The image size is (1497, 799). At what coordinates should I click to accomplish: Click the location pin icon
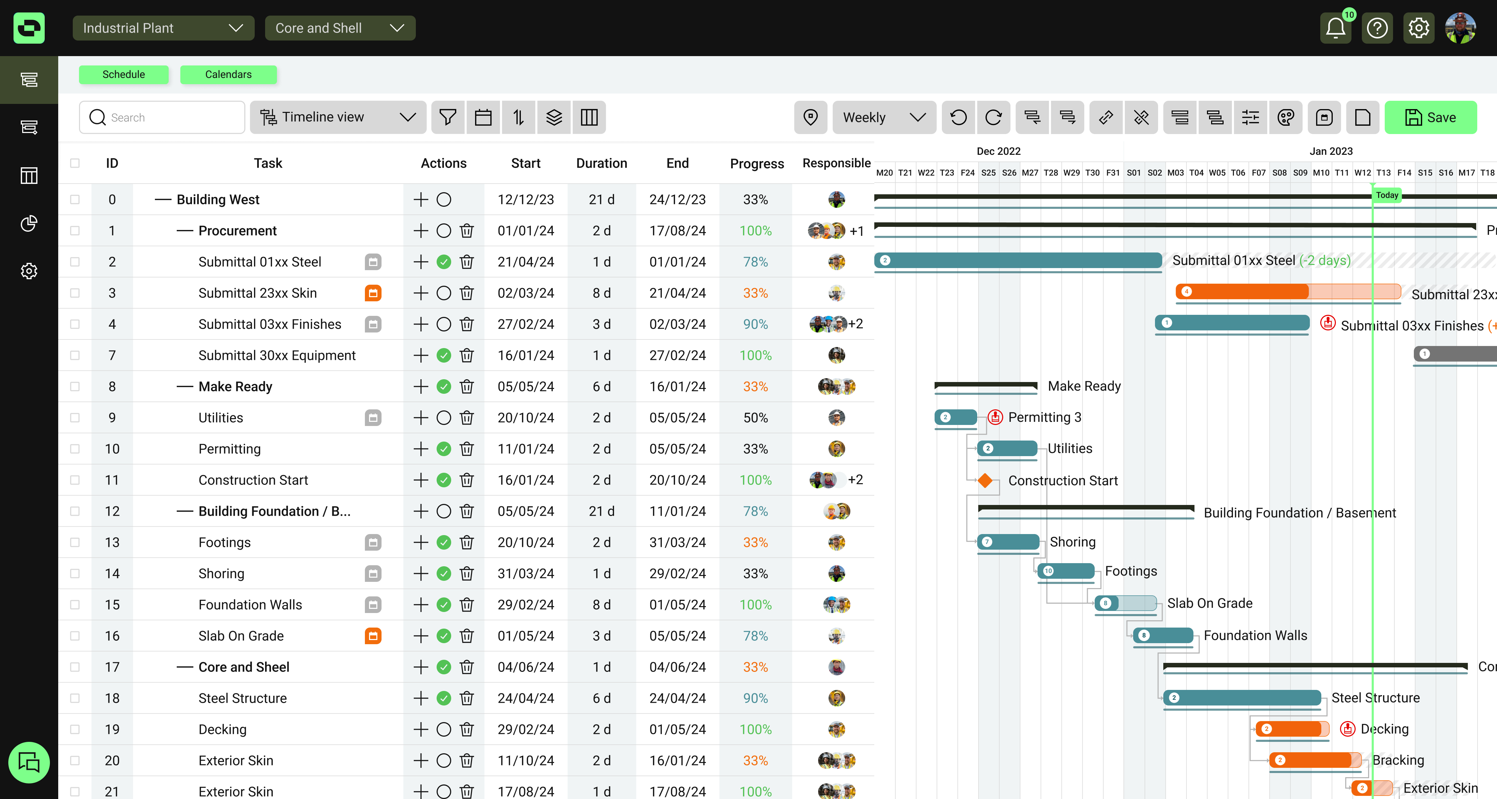tap(810, 117)
